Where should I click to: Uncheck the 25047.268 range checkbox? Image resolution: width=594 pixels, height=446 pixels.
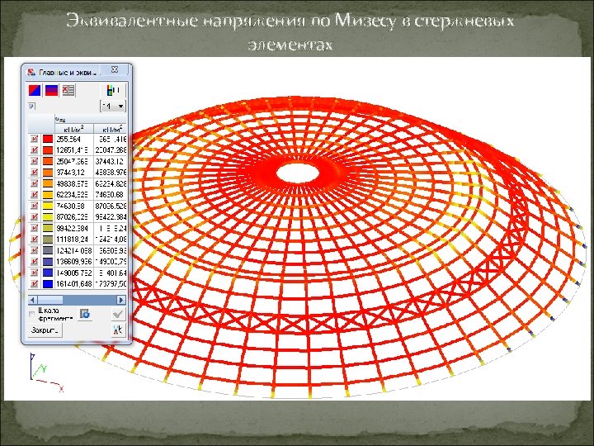34,161
